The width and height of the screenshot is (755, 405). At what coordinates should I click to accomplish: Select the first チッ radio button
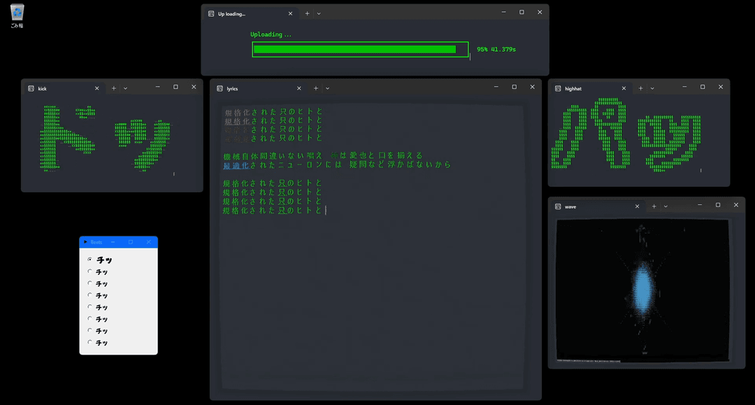coord(89,259)
